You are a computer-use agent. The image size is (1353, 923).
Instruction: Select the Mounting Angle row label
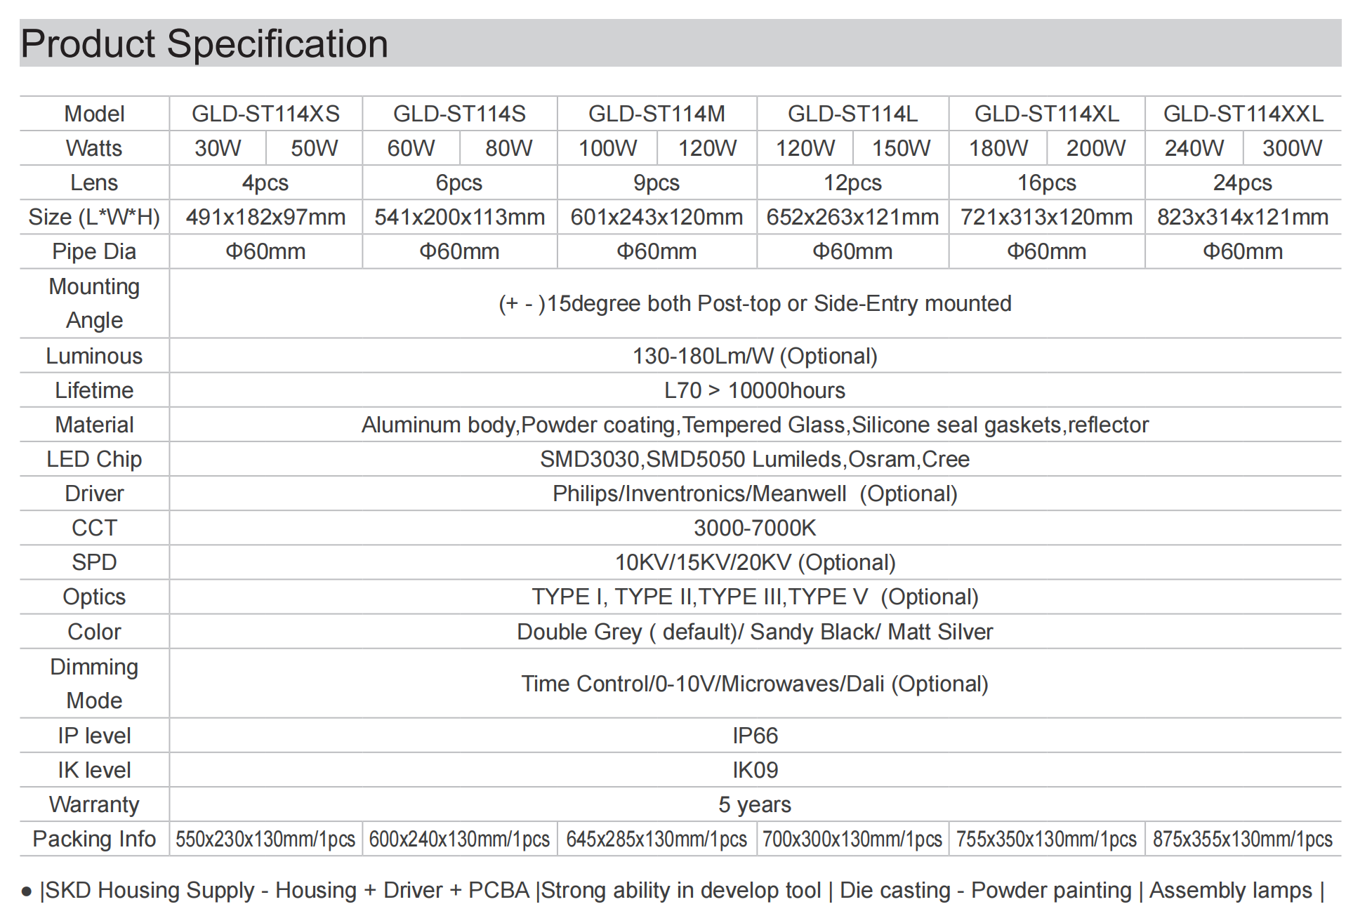click(x=94, y=303)
